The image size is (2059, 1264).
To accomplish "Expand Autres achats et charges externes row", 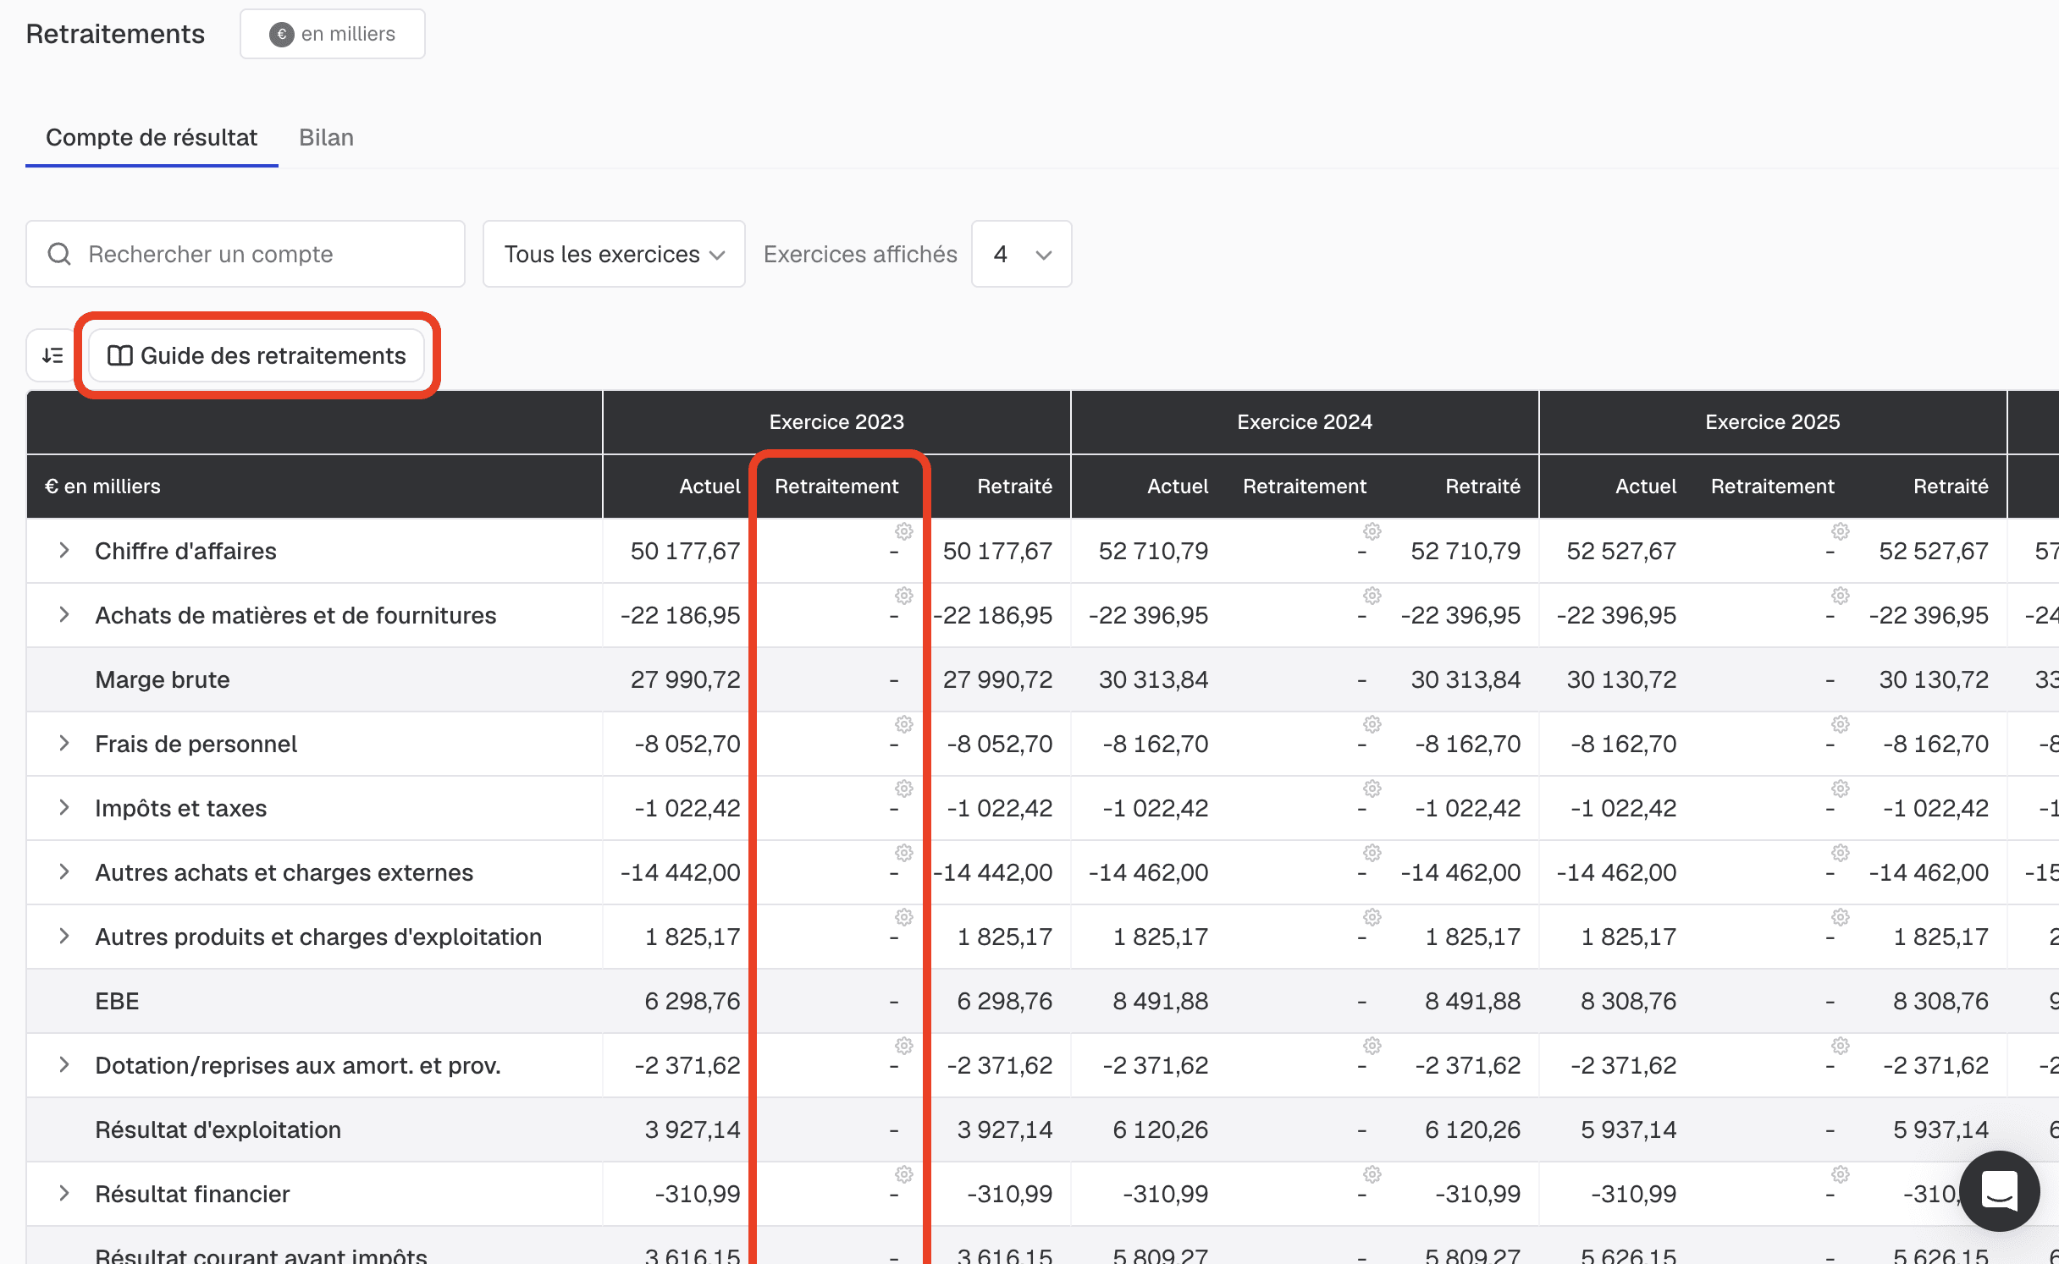I will (64, 872).
